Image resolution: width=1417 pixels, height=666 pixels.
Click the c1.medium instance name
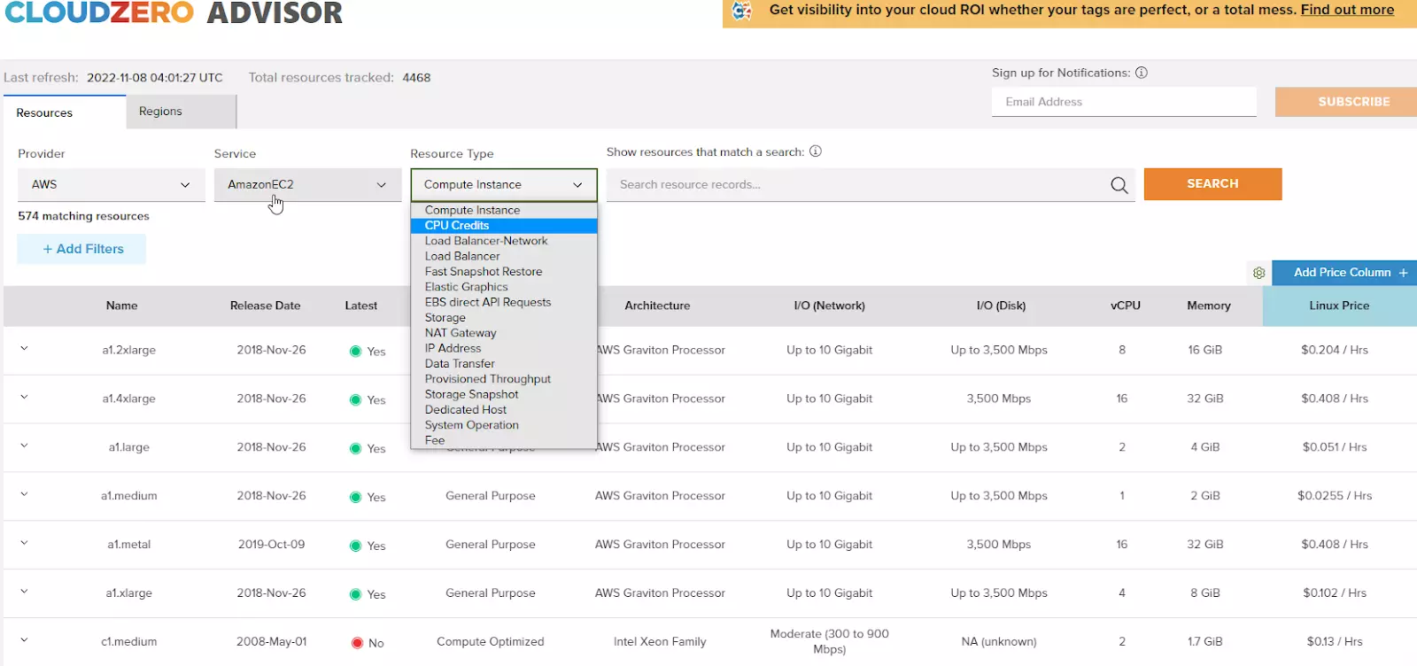click(x=129, y=642)
